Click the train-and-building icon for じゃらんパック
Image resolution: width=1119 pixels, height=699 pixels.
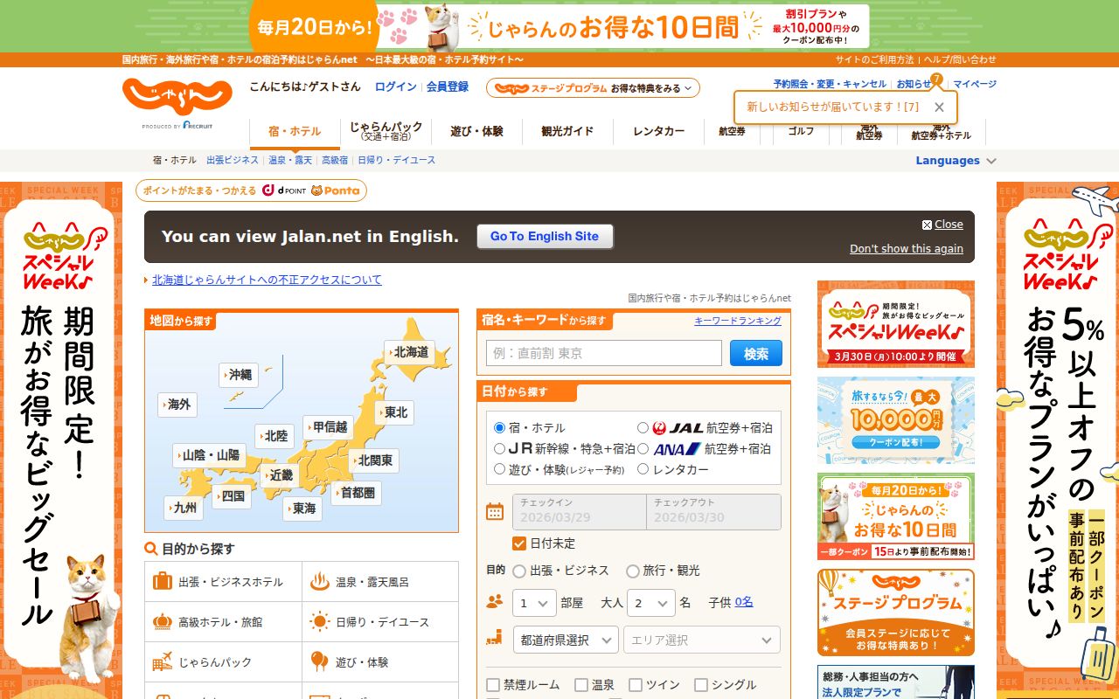click(163, 661)
